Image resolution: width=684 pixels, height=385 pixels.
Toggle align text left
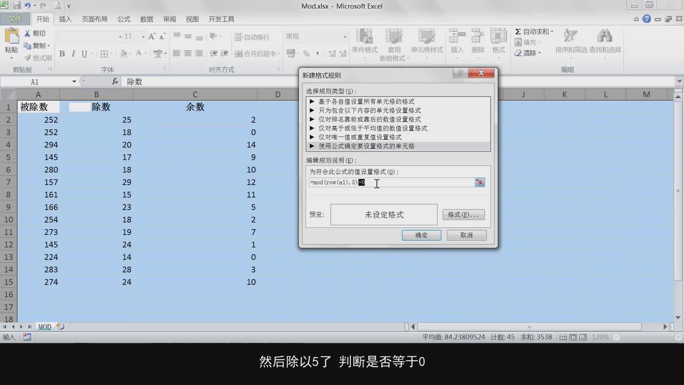[176, 53]
